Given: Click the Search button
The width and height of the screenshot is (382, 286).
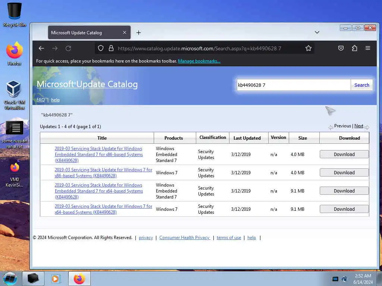Looking at the screenshot, I should 361,85.
